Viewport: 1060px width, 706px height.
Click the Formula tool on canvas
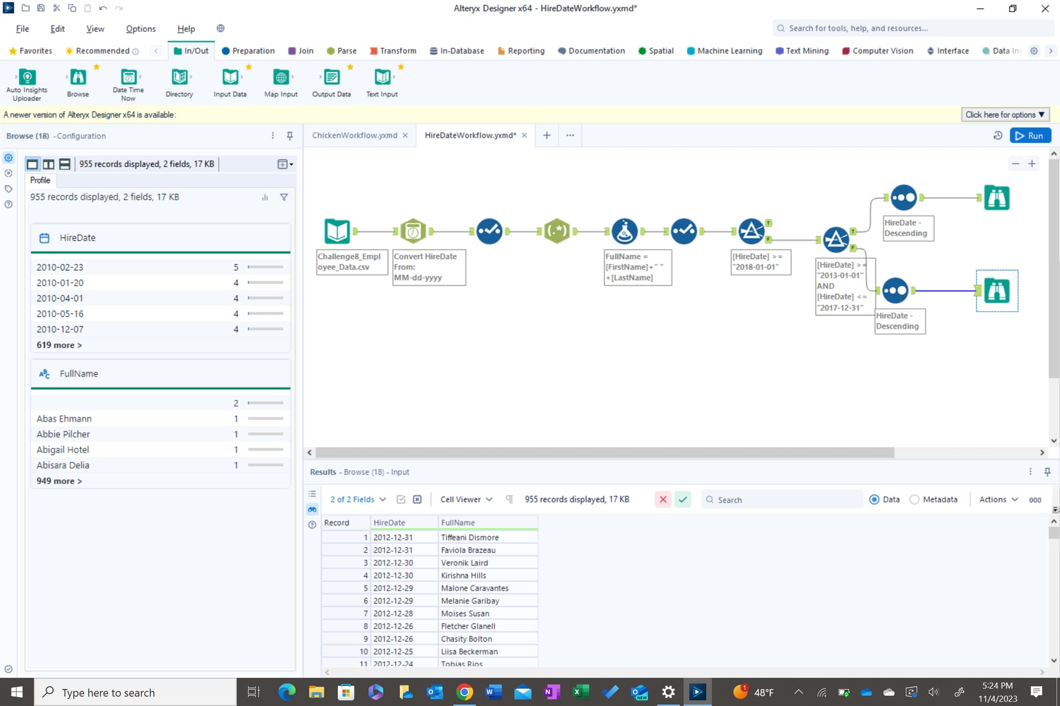click(624, 232)
